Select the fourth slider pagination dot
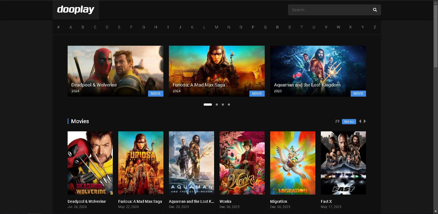Viewport: 438px width, 214px height. click(229, 105)
